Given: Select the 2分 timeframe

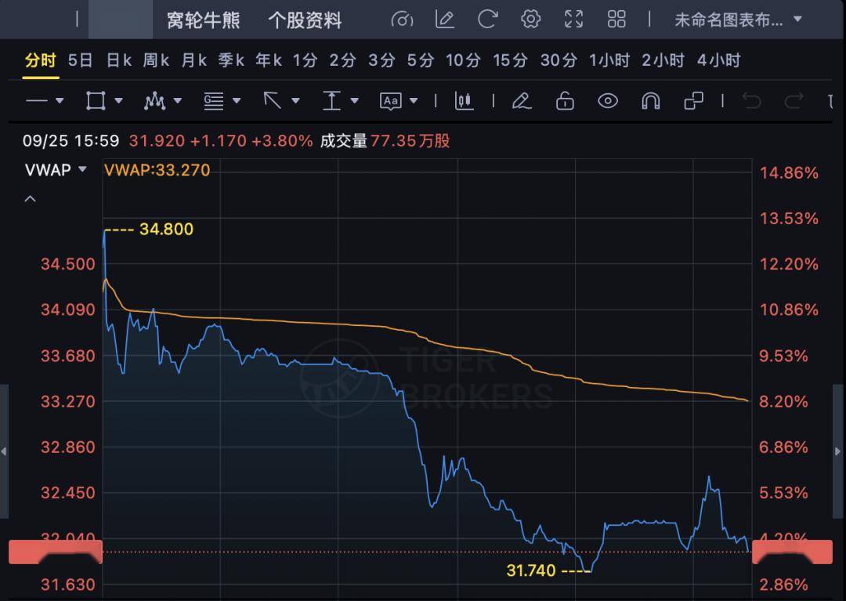Looking at the screenshot, I should [x=342, y=60].
